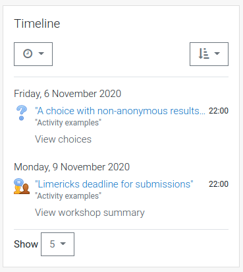Click the Friday, 6 November 2020 date header
The width and height of the screenshot is (243, 272).
67,94
